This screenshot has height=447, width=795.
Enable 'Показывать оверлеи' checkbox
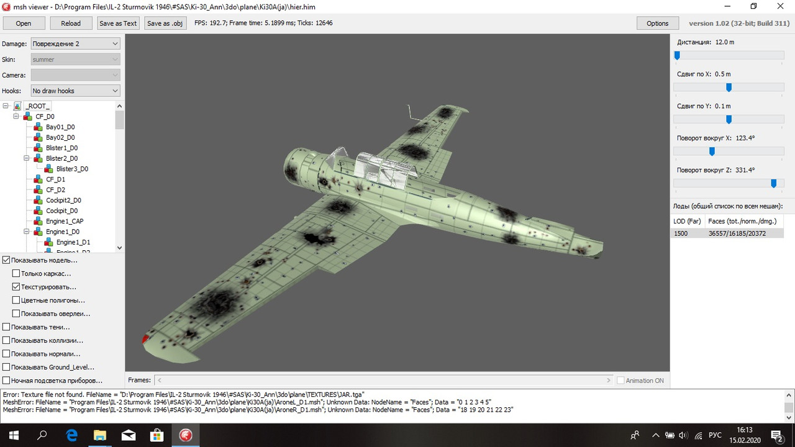click(x=16, y=314)
